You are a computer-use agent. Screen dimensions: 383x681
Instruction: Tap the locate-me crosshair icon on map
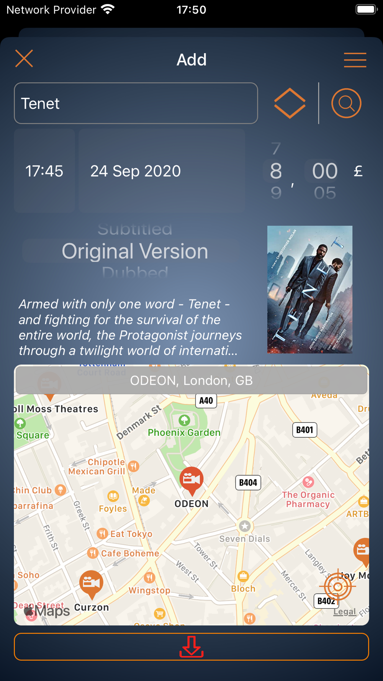click(338, 586)
